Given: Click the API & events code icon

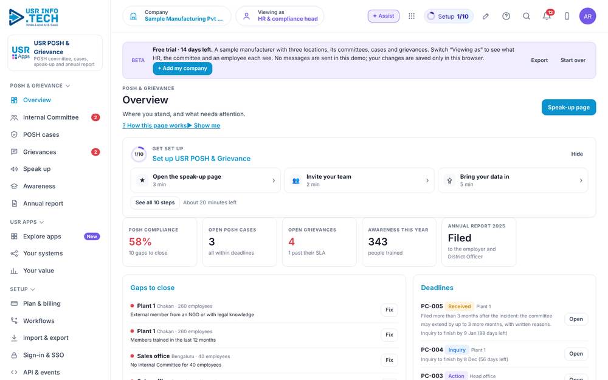Looking at the screenshot, I should [14, 372].
